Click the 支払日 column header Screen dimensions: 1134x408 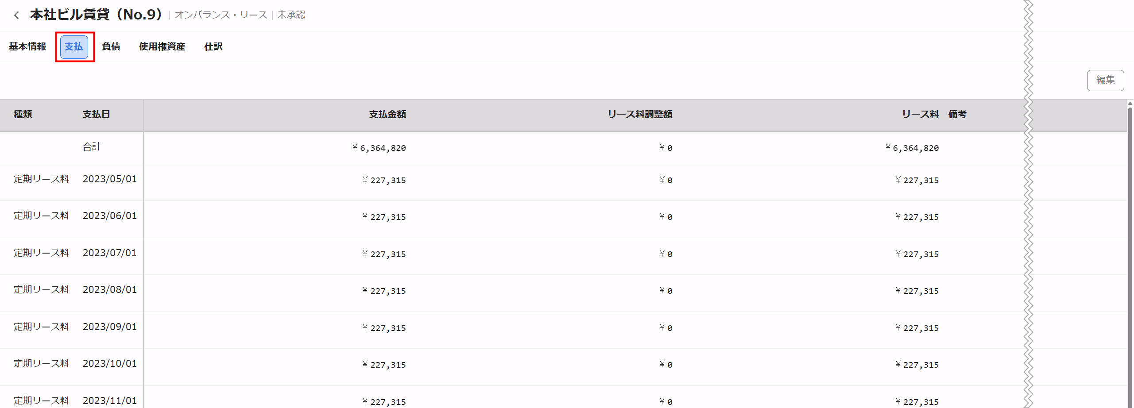point(96,114)
